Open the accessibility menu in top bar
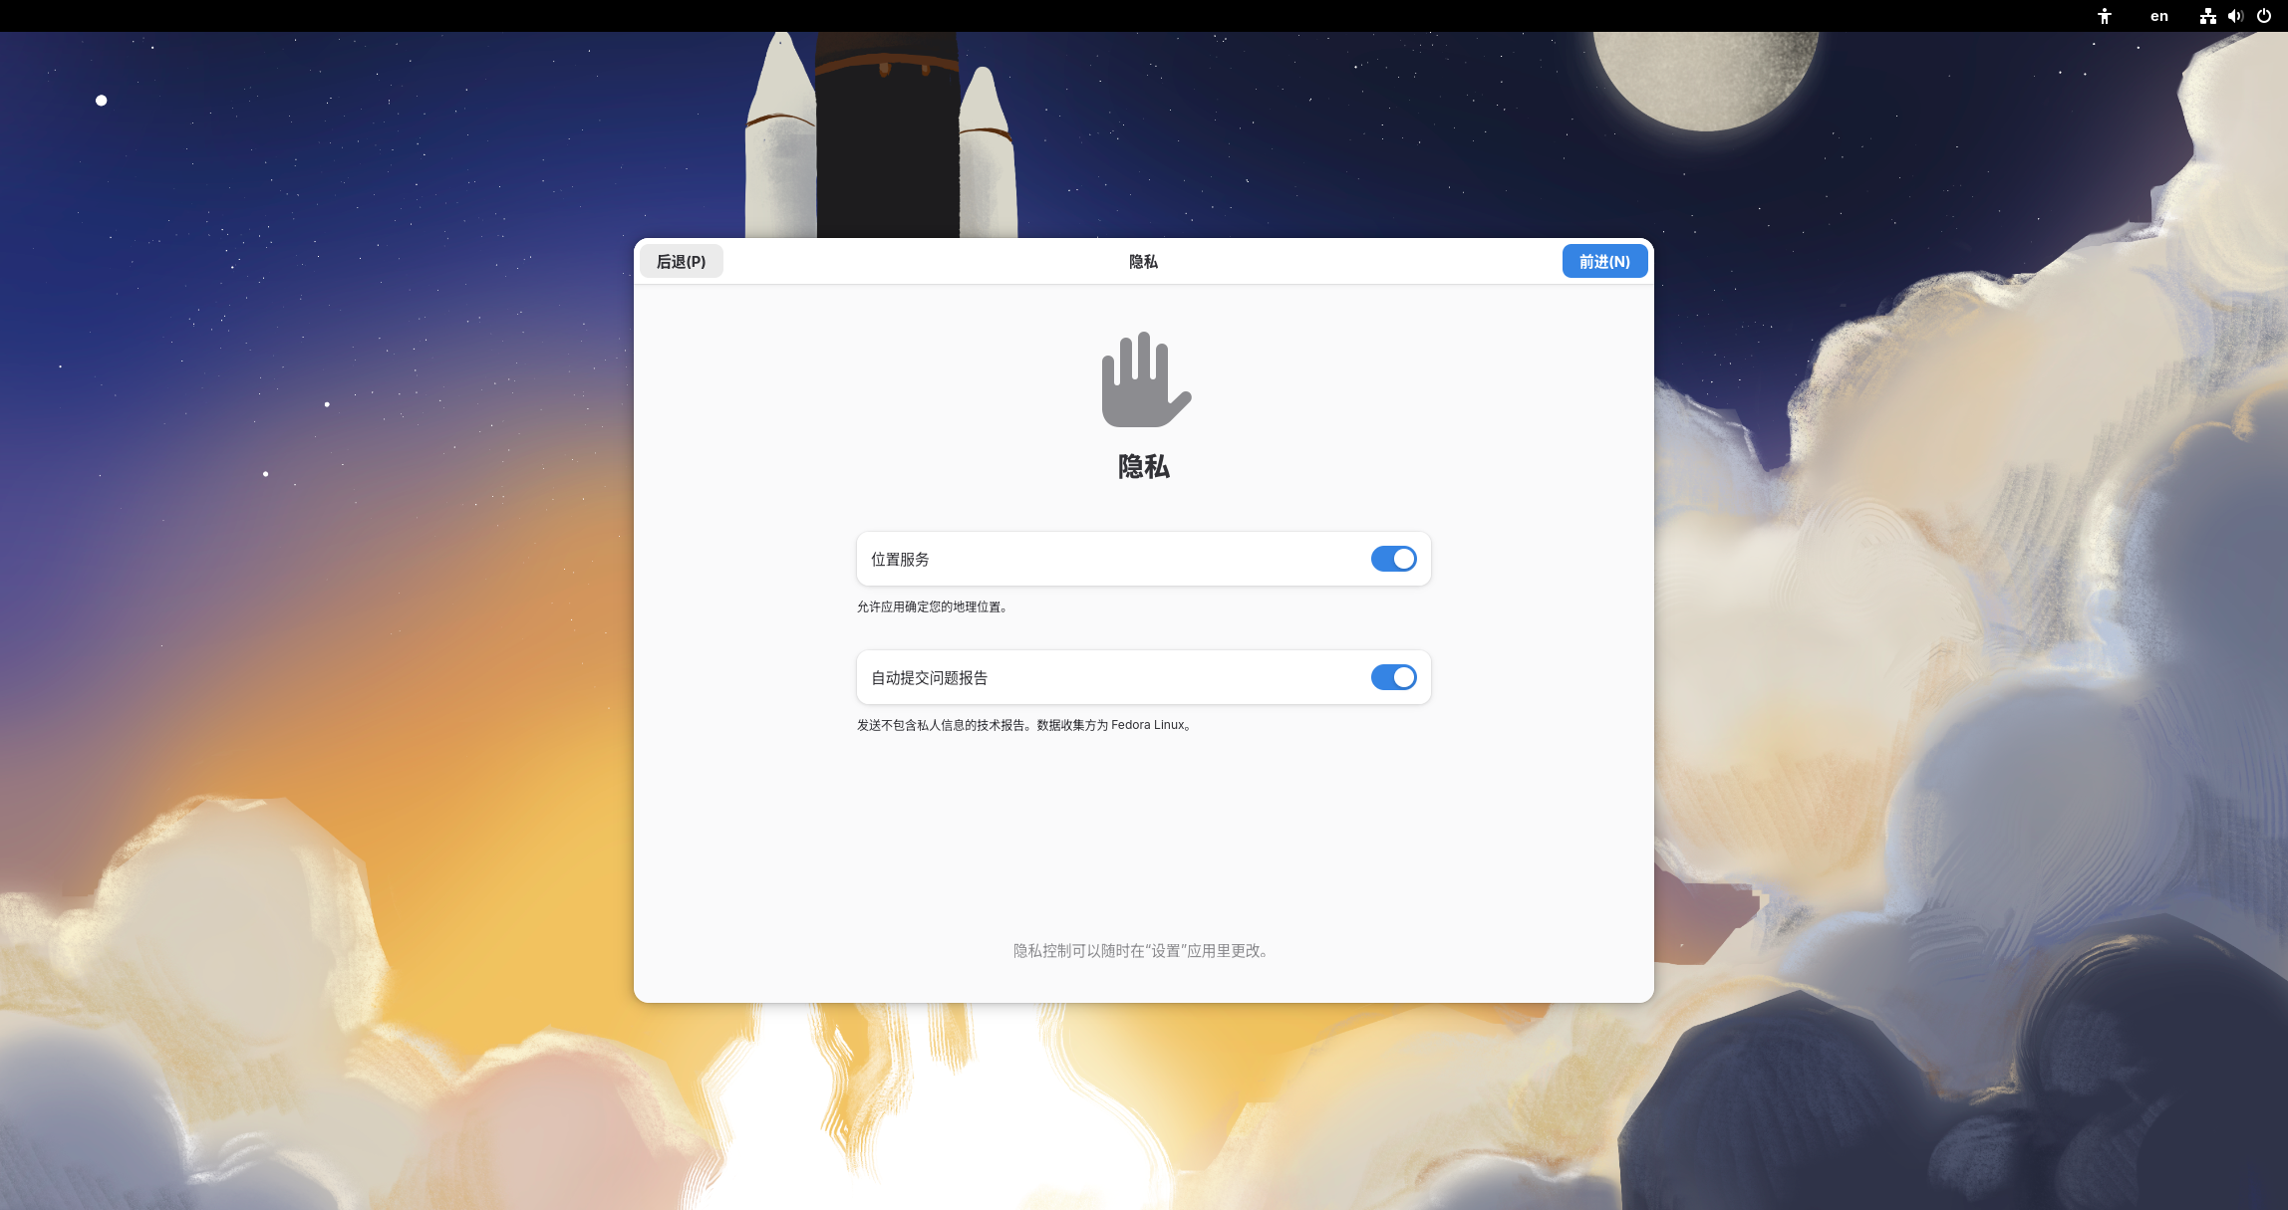This screenshot has width=2288, height=1210. pyautogui.click(x=2104, y=16)
